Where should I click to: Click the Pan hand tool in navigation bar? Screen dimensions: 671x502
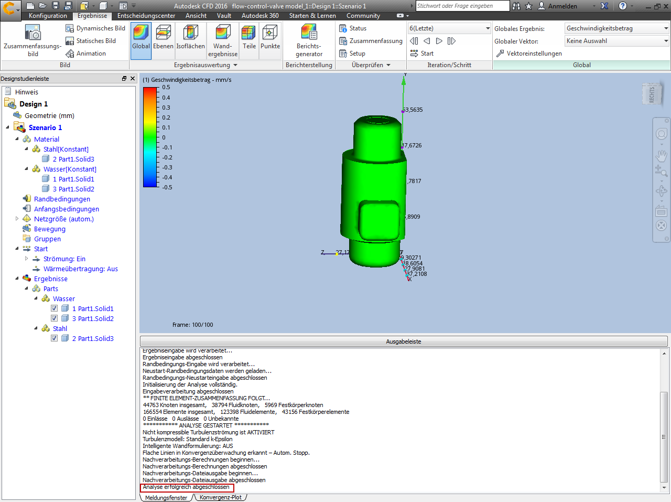click(x=661, y=155)
